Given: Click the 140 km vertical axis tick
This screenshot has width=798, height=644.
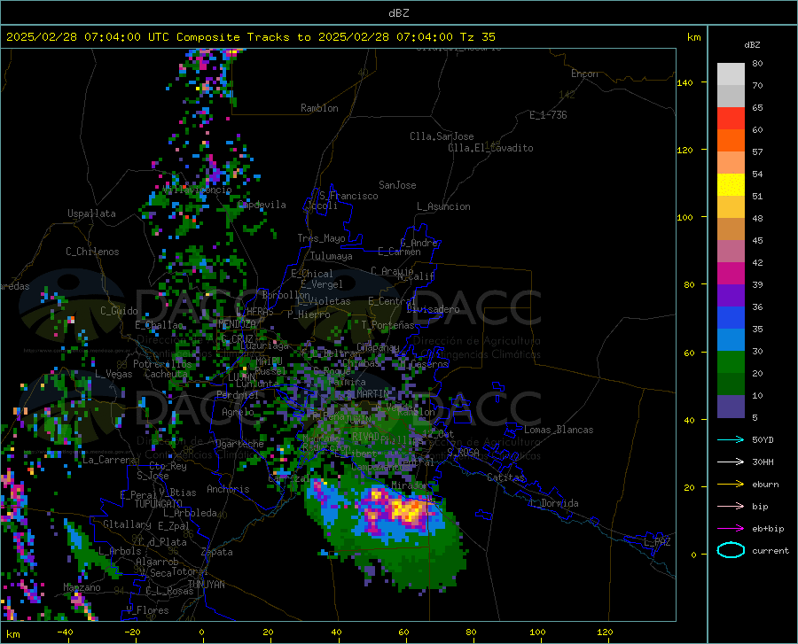Looking at the screenshot, I should pos(685,82).
